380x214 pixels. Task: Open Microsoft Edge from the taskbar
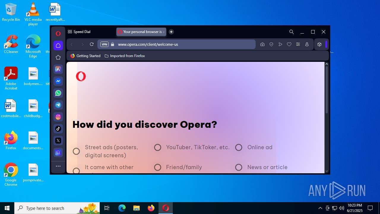coord(122,208)
